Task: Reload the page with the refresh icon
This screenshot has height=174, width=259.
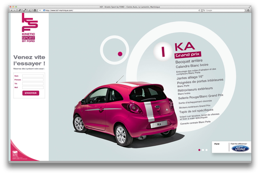Action: pyautogui.click(x=199, y=10)
